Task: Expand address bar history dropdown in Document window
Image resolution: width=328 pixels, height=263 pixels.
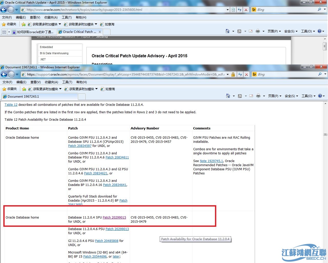Action: (228, 74)
